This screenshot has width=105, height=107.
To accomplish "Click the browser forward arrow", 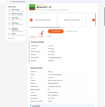I will (4, 2).
